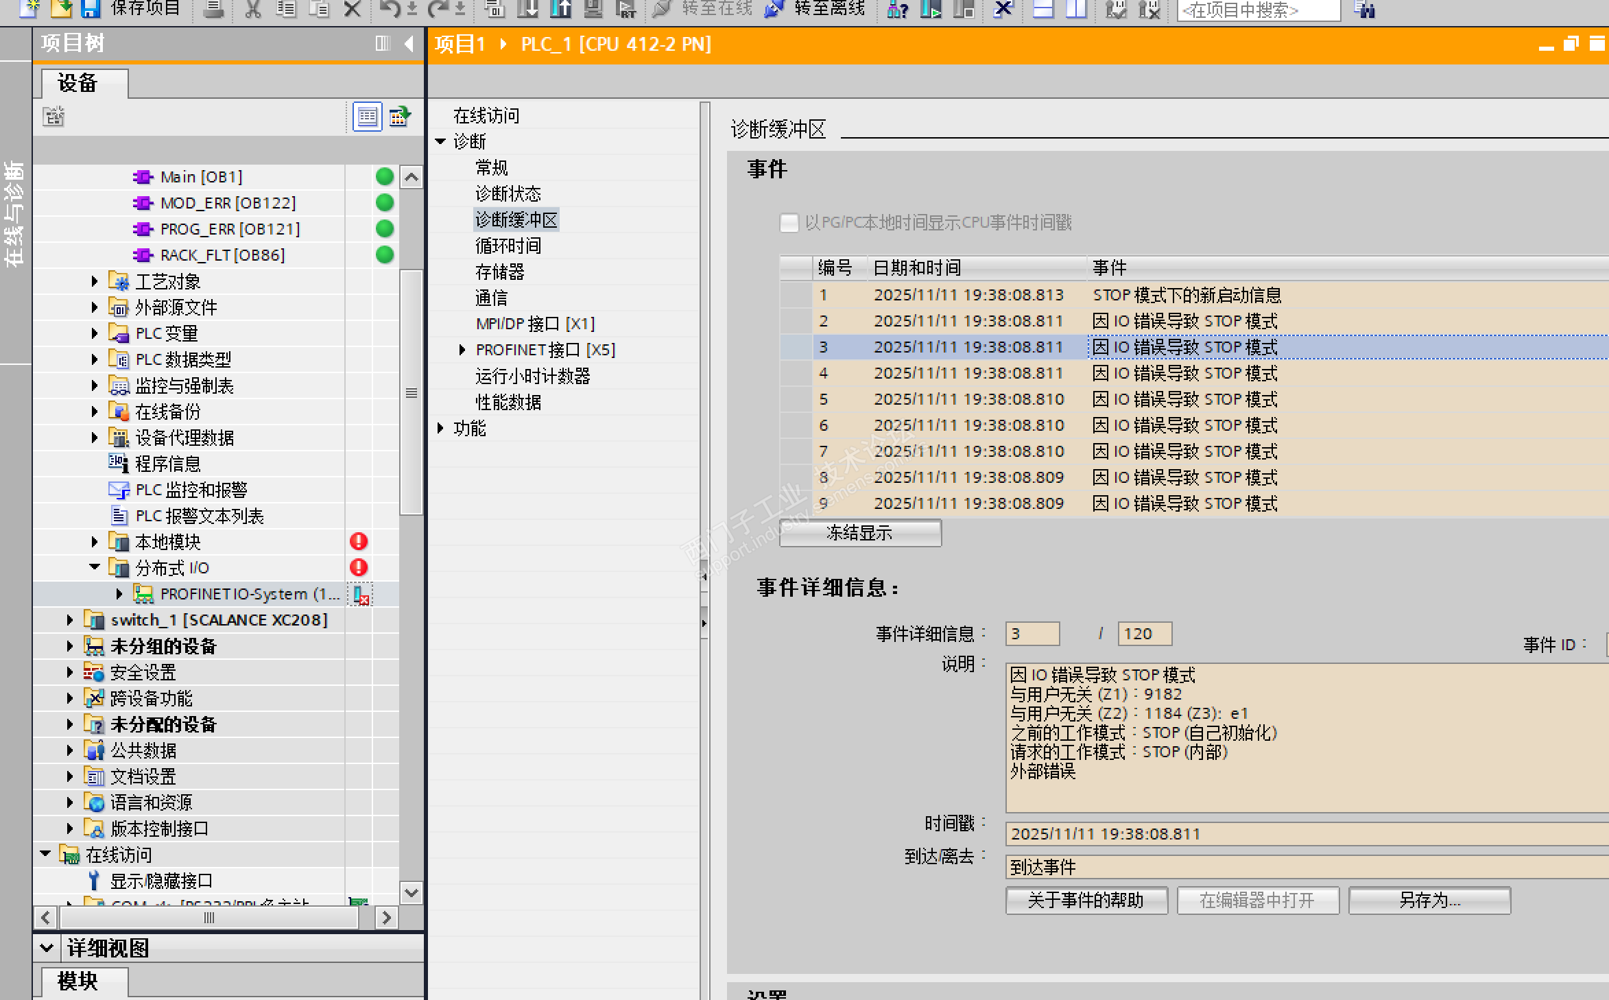The image size is (1609, 1000).
Task: Collapse the 详细视图 panel chevron
Action: point(47,948)
